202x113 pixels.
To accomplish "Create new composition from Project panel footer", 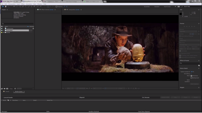I will point(7,88).
